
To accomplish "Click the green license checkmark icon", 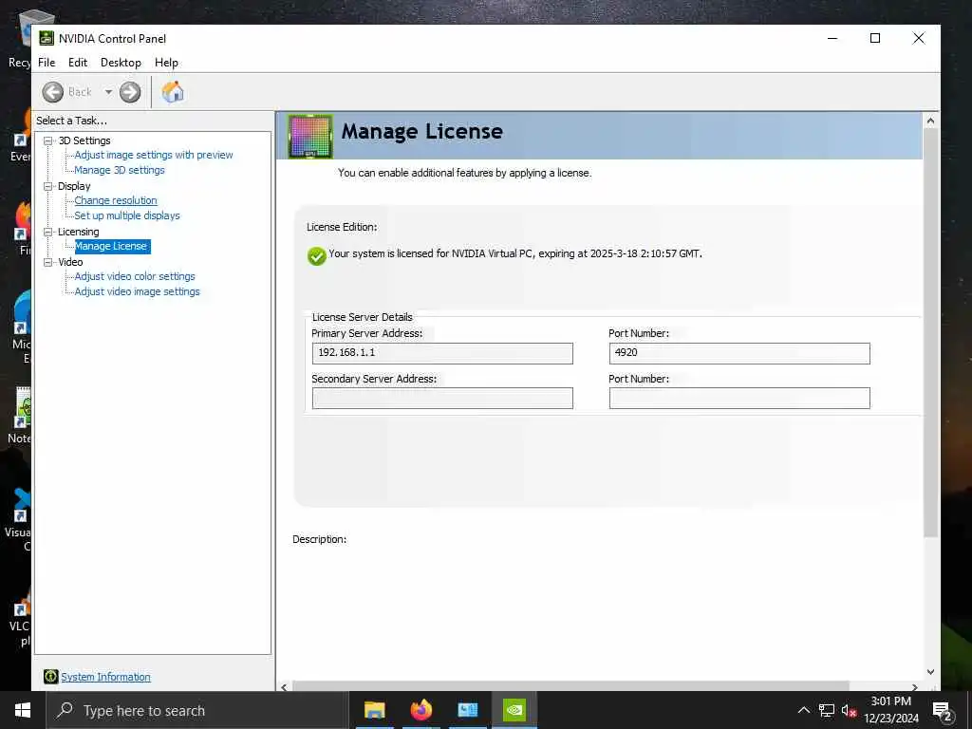I will pos(316,255).
